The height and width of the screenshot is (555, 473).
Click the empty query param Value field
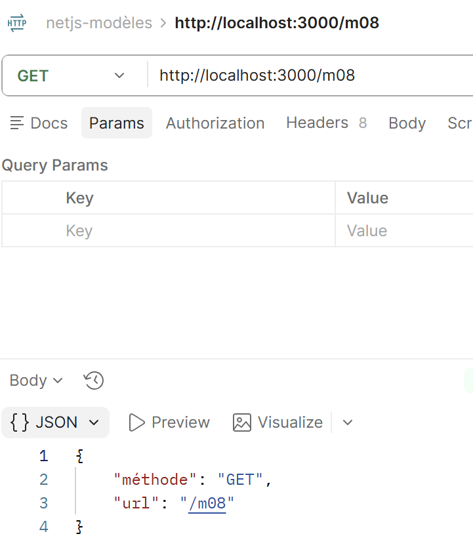click(404, 230)
